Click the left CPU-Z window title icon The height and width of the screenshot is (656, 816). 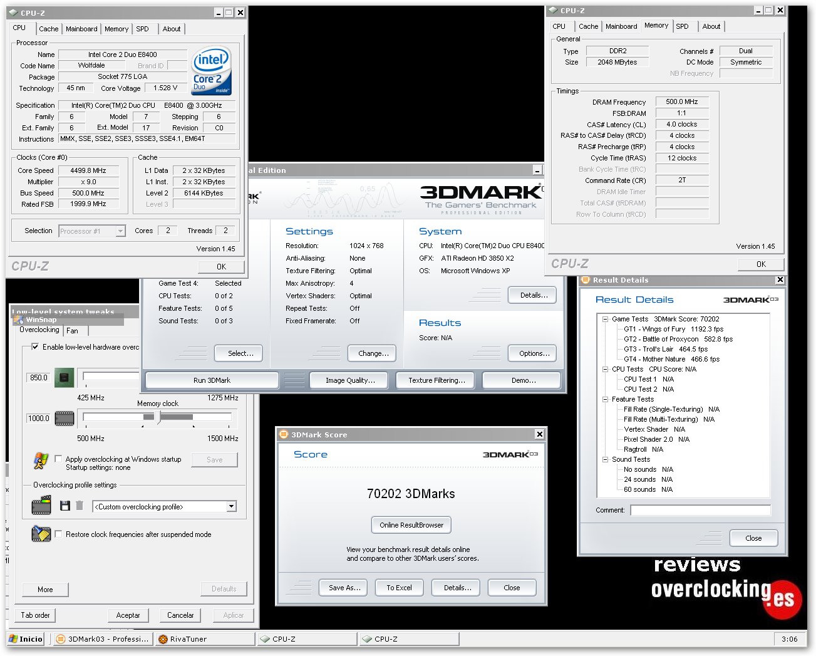pos(13,13)
